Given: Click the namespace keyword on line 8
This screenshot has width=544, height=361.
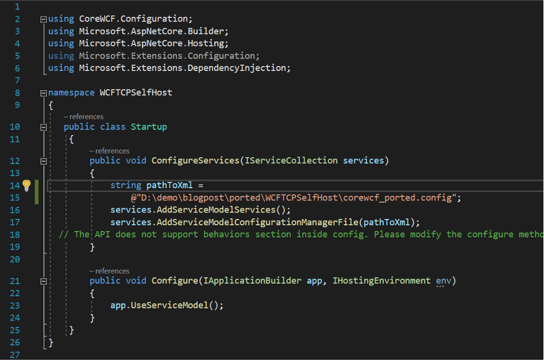Looking at the screenshot, I should (71, 92).
